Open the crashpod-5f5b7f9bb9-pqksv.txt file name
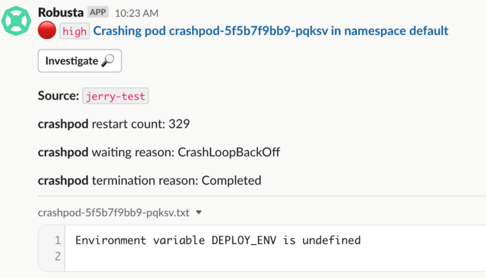This screenshot has height=278, width=486. point(113,213)
